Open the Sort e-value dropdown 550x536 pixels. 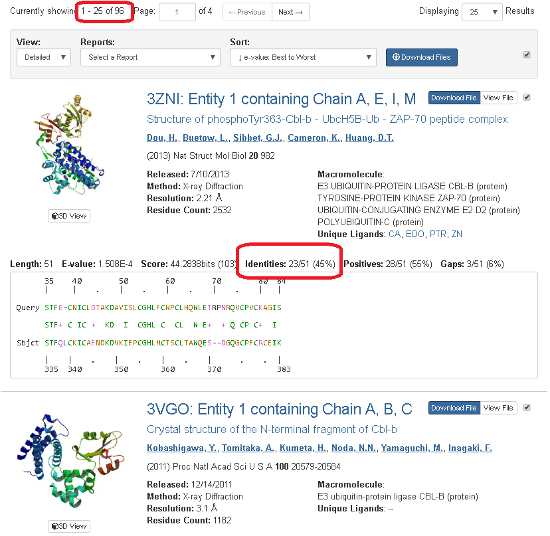click(x=303, y=57)
